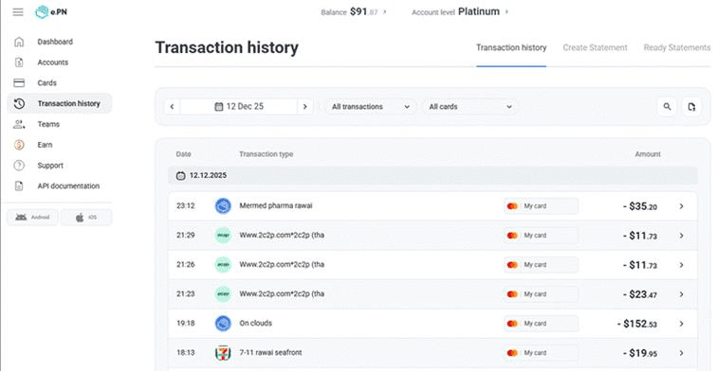Click the Date column header
717x371 pixels.
click(183, 154)
